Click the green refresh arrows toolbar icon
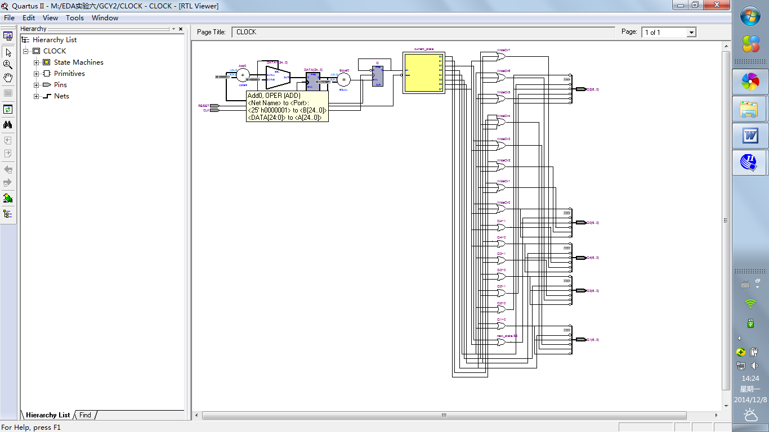 tap(8, 110)
